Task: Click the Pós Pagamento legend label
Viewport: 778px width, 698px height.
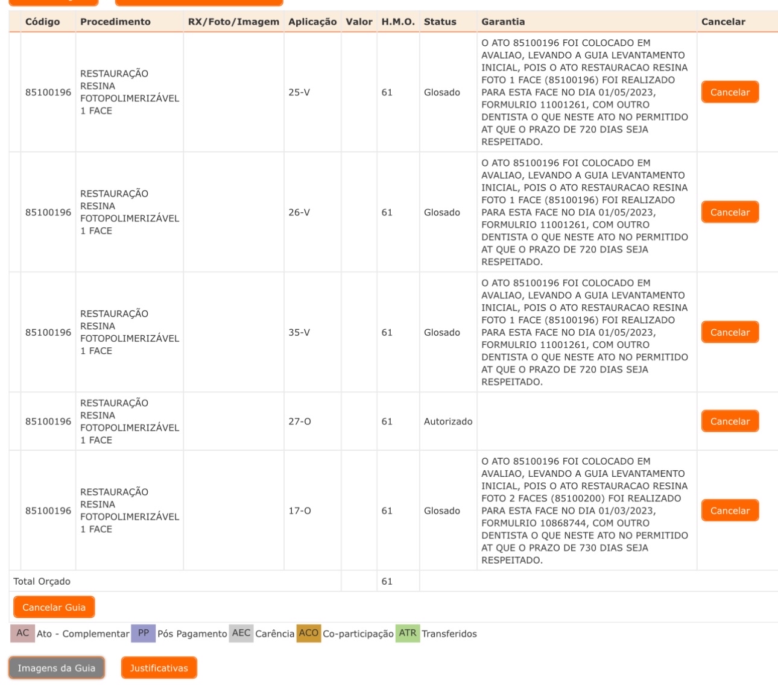Action: click(192, 634)
